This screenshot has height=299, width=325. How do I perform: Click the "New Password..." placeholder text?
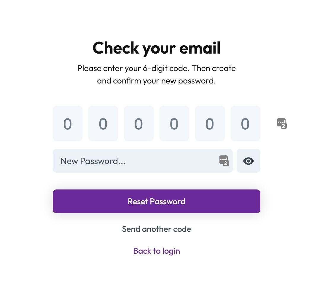pyautogui.click(x=93, y=161)
